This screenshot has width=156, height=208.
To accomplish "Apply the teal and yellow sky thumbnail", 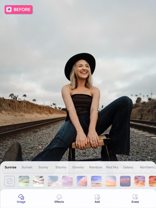I will 24,181.
